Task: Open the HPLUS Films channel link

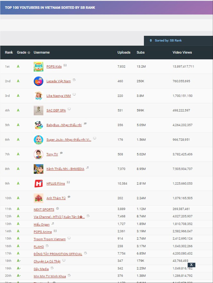Action: coord(55,184)
